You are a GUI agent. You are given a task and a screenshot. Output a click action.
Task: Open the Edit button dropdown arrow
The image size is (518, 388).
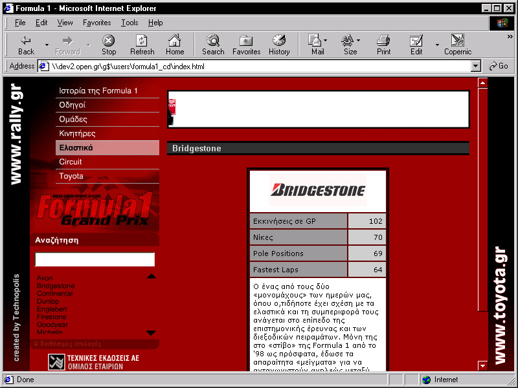point(437,45)
